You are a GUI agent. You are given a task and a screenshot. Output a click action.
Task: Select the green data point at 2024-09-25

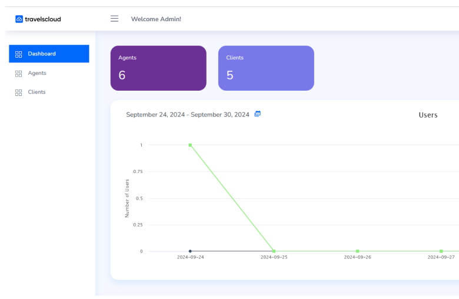[274, 251]
